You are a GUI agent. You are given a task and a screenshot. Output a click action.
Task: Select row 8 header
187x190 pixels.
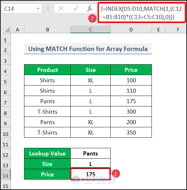tap(6, 111)
